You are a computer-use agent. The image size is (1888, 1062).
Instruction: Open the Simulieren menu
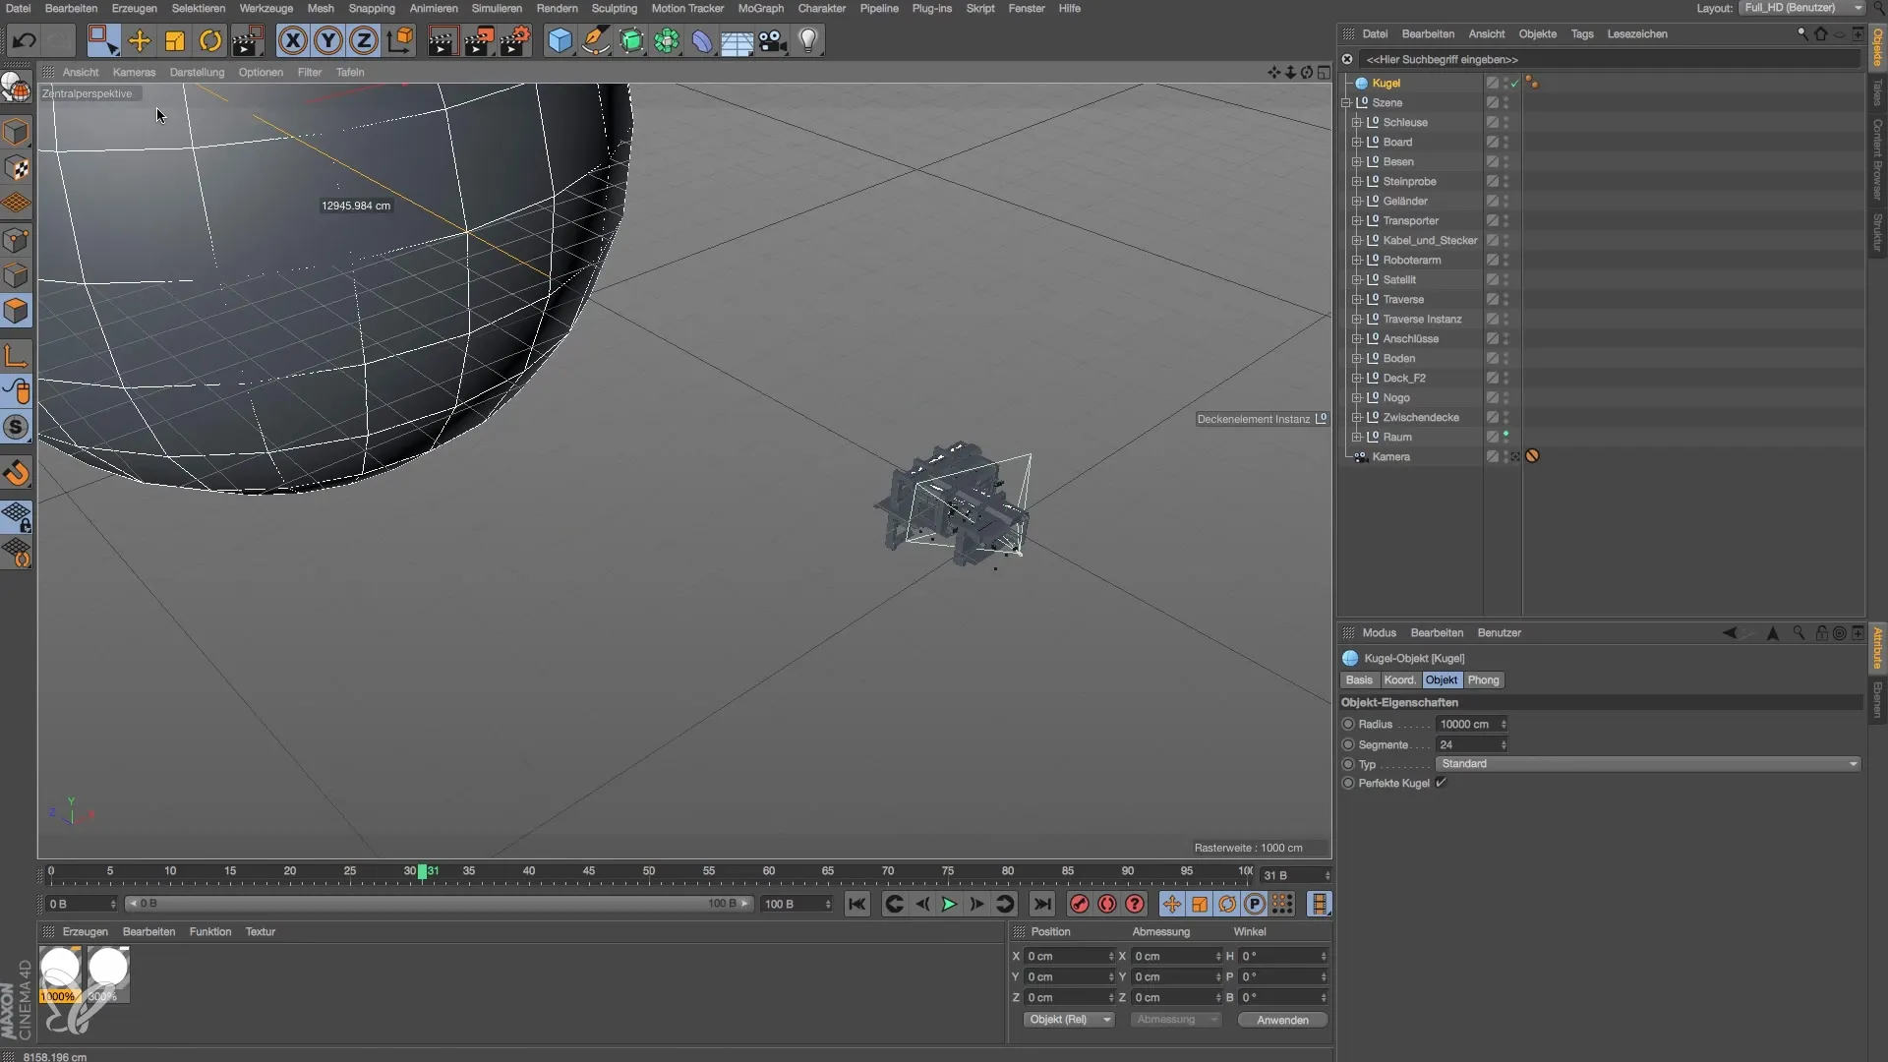point(497,8)
